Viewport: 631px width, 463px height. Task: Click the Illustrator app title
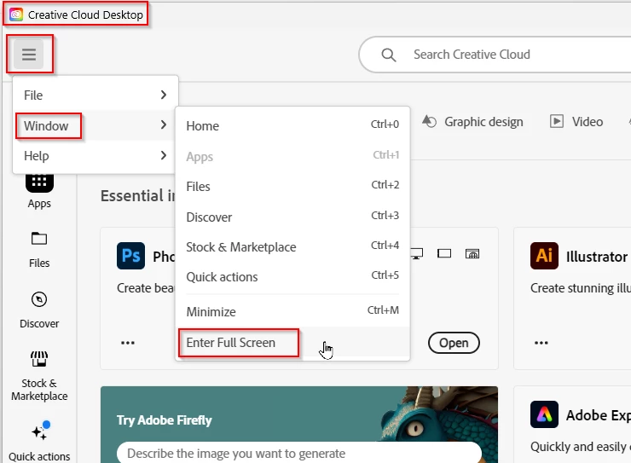pos(596,257)
